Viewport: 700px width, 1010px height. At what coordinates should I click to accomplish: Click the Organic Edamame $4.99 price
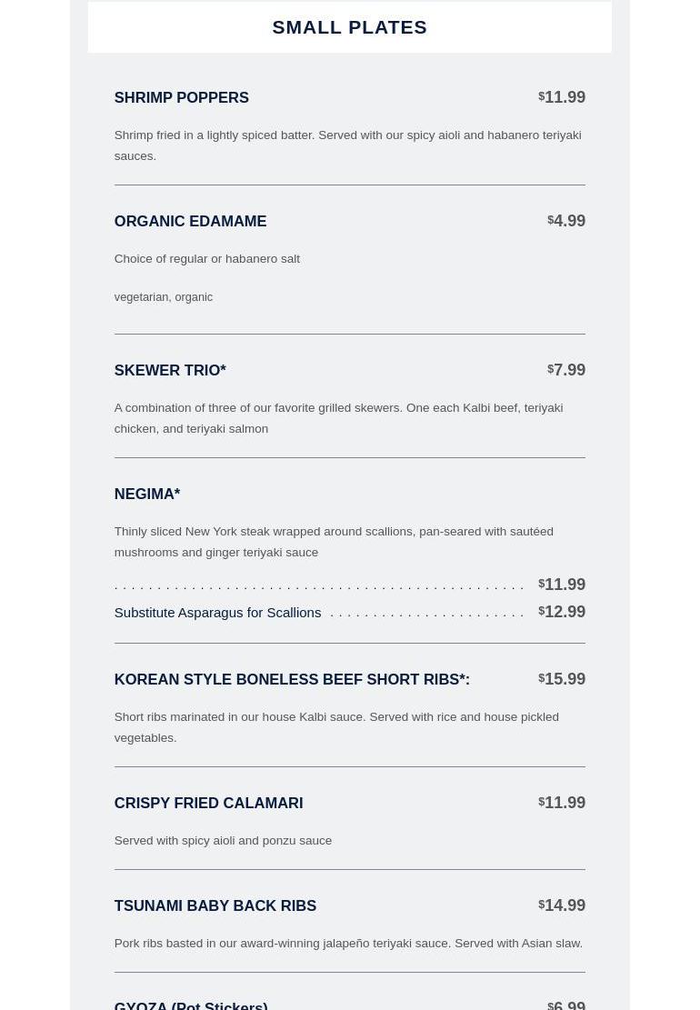567,221
